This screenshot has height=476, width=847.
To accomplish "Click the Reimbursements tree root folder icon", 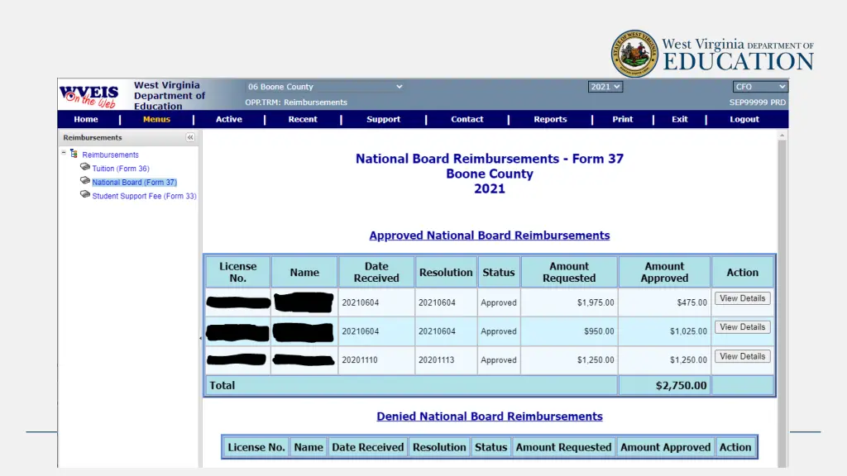I will pyautogui.click(x=74, y=154).
